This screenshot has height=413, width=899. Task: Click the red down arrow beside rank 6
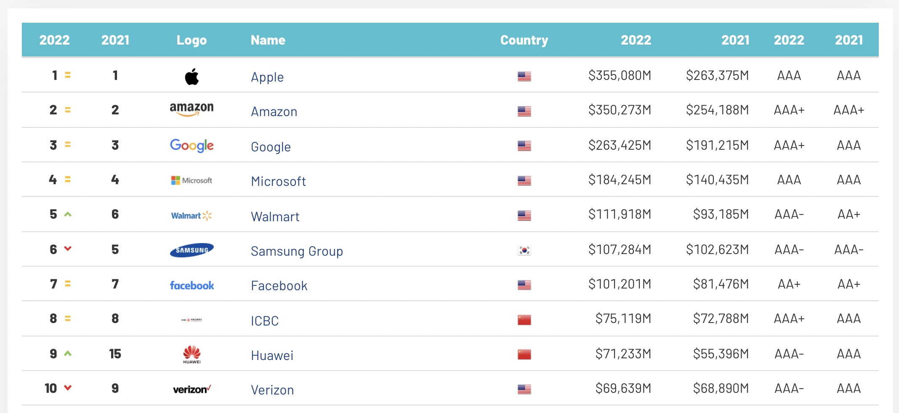click(68, 249)
